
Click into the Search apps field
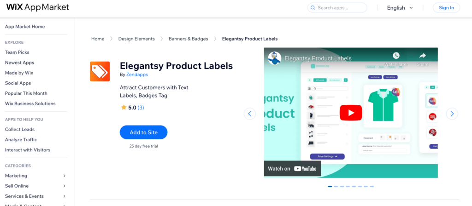coord(337,8)
